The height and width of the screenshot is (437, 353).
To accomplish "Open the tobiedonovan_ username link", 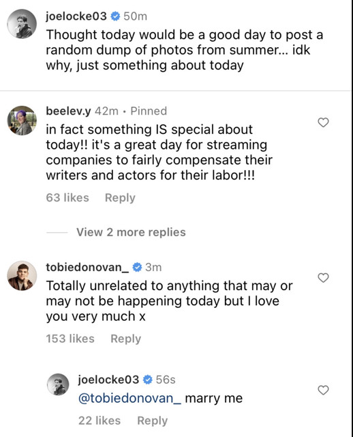I will click(x=87, y=267).
